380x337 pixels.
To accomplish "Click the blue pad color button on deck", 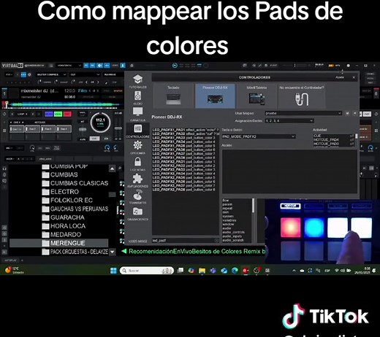I will tap(48, 114).
